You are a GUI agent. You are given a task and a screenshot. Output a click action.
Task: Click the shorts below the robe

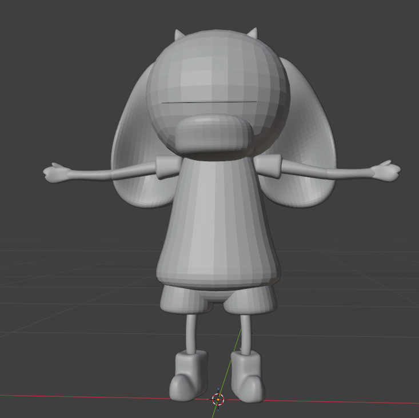click(x=218, y=299)
